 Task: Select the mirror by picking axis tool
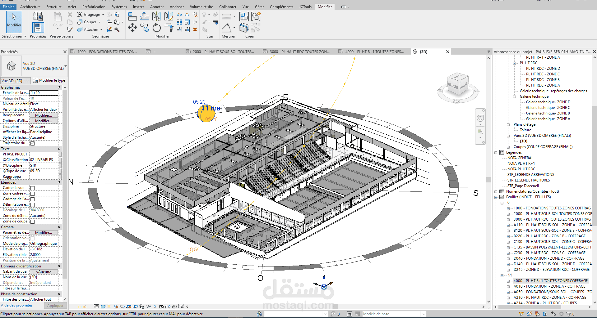[x=157, y=16]
